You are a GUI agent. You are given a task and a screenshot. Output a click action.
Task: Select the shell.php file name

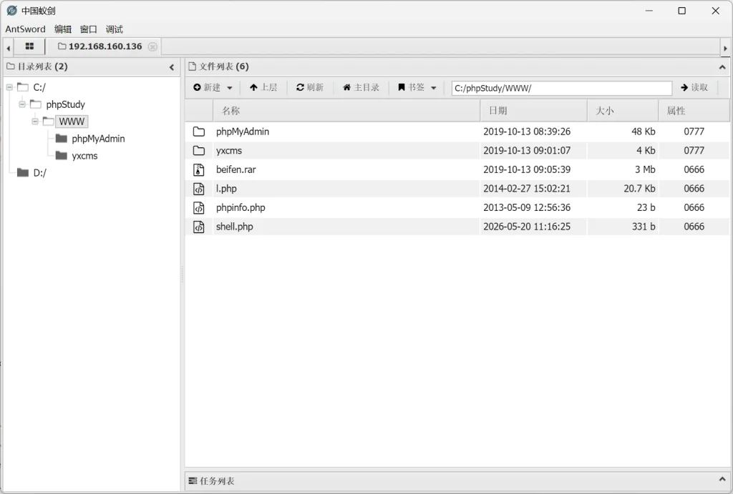pyautogui.click(x=235, y=227)
